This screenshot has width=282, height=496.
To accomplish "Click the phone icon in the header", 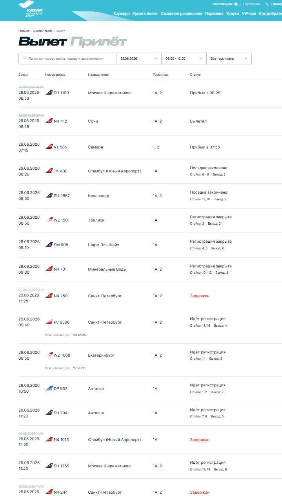I will click(267, 4).
